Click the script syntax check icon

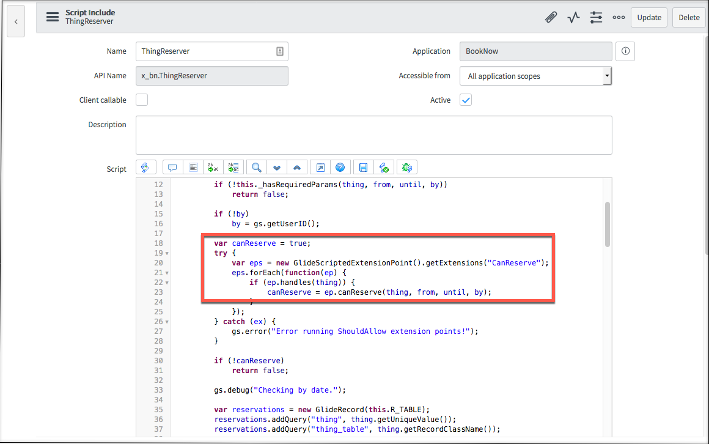tap(384, 168)
